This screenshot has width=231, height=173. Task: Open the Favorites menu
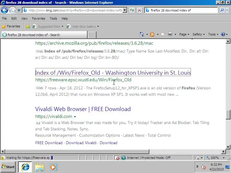(x=39, y=18)
